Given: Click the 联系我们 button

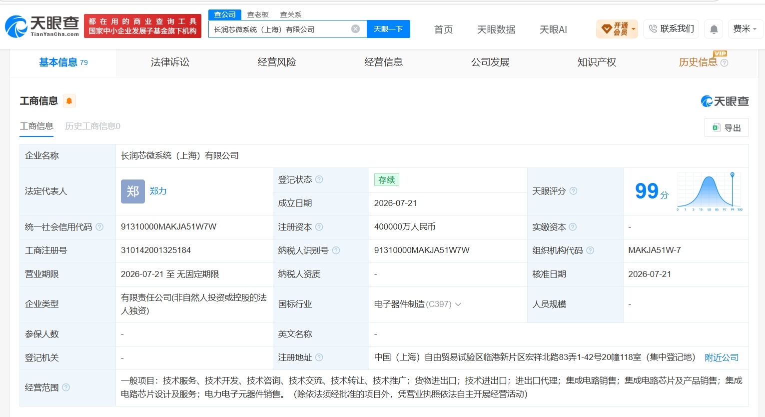Looking at the screenshot, I should click(x=671, y=29).
